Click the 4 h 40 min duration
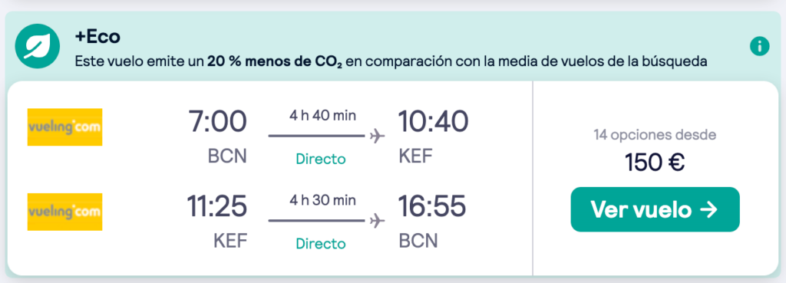This screenshot has height=283, width=786. tap(323, 116)
